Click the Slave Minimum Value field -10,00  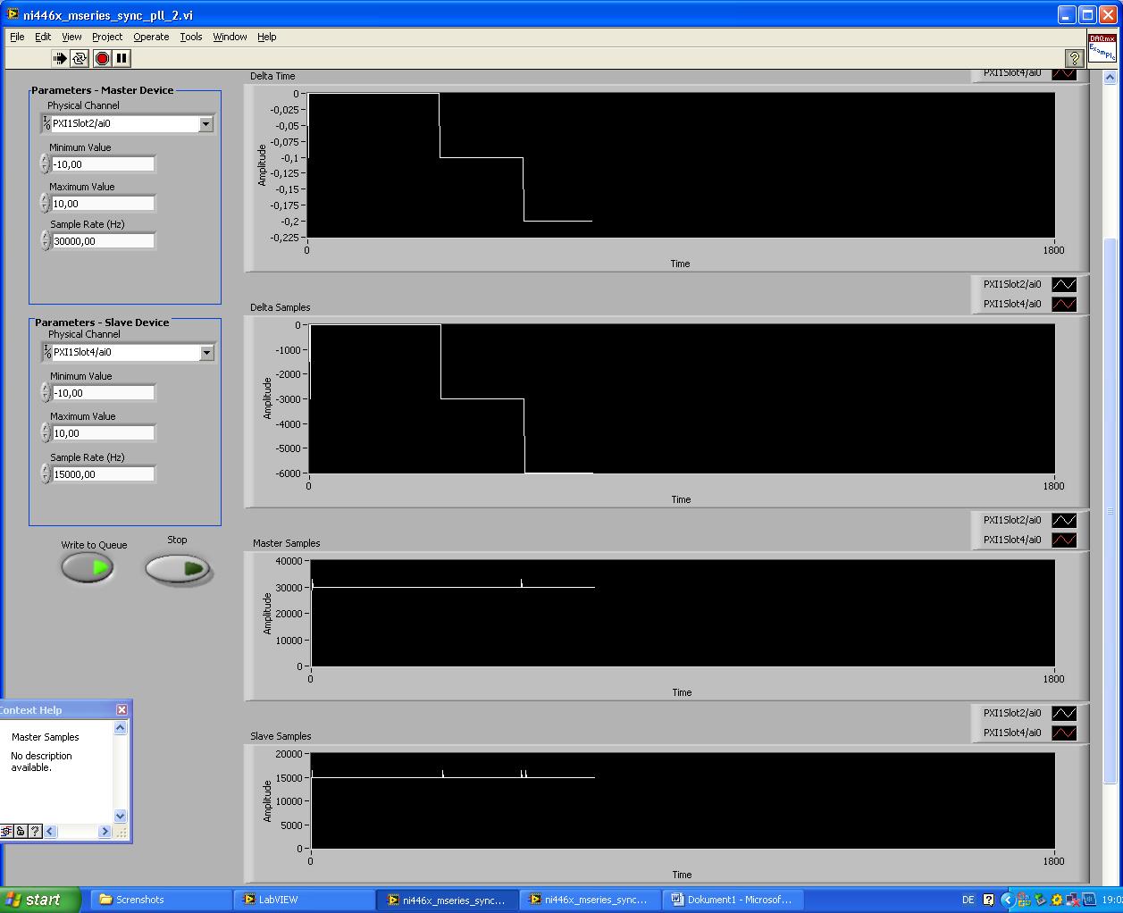pos(104,393)
